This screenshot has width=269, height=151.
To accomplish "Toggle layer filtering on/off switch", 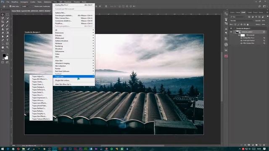I will click(267, 17).
